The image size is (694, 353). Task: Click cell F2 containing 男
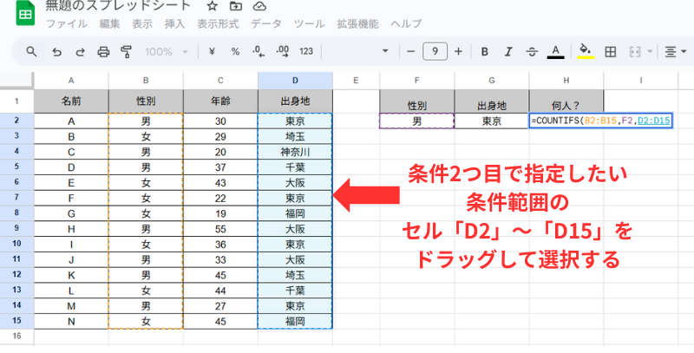pyautogui.click(x=417, y=121)
